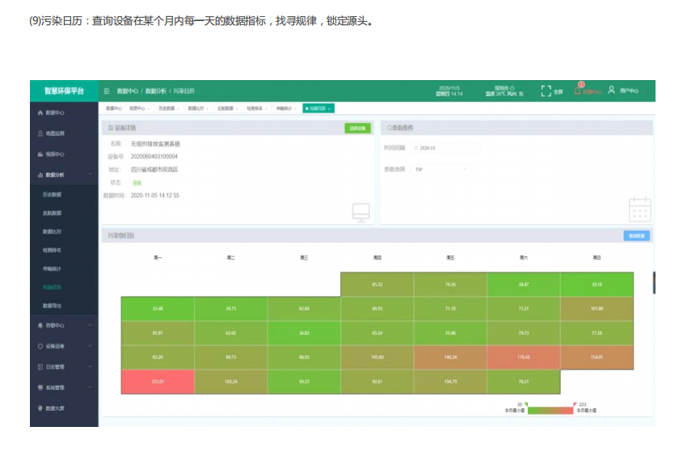
Task: Switch to the 历史数据 tab
Action: point(167,108)
